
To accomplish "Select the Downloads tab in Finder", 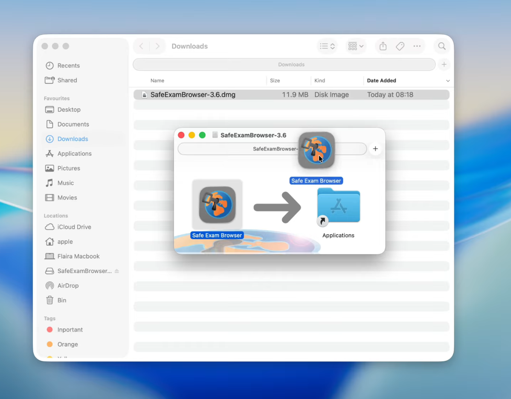I will coord(284,64).
